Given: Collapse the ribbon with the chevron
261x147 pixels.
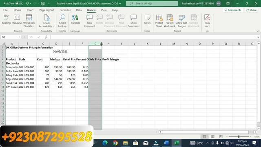Looking at the screenshot, I should [x=258, y=31].
